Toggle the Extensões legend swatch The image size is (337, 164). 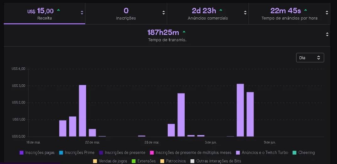pos(134,161)
